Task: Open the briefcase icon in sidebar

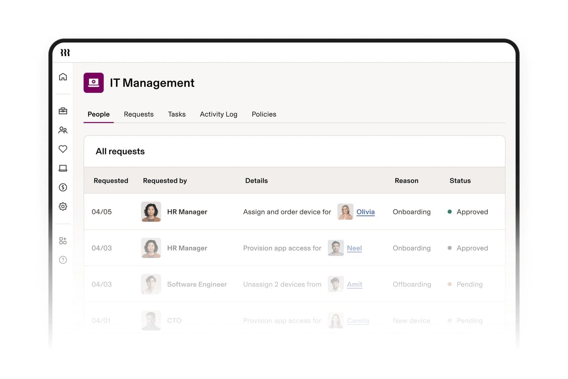Action: (63, 111)
